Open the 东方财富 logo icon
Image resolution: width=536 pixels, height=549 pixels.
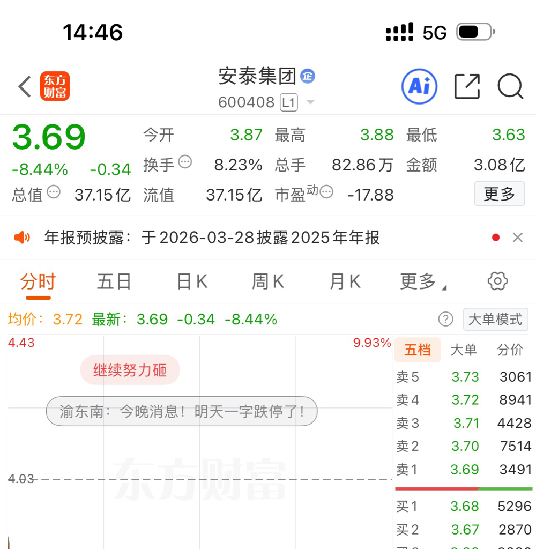point(55,86)
